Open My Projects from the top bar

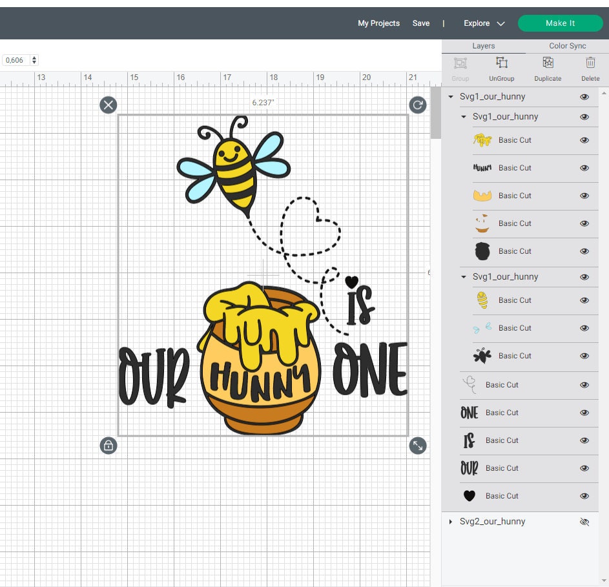click(x=378, y=23)
